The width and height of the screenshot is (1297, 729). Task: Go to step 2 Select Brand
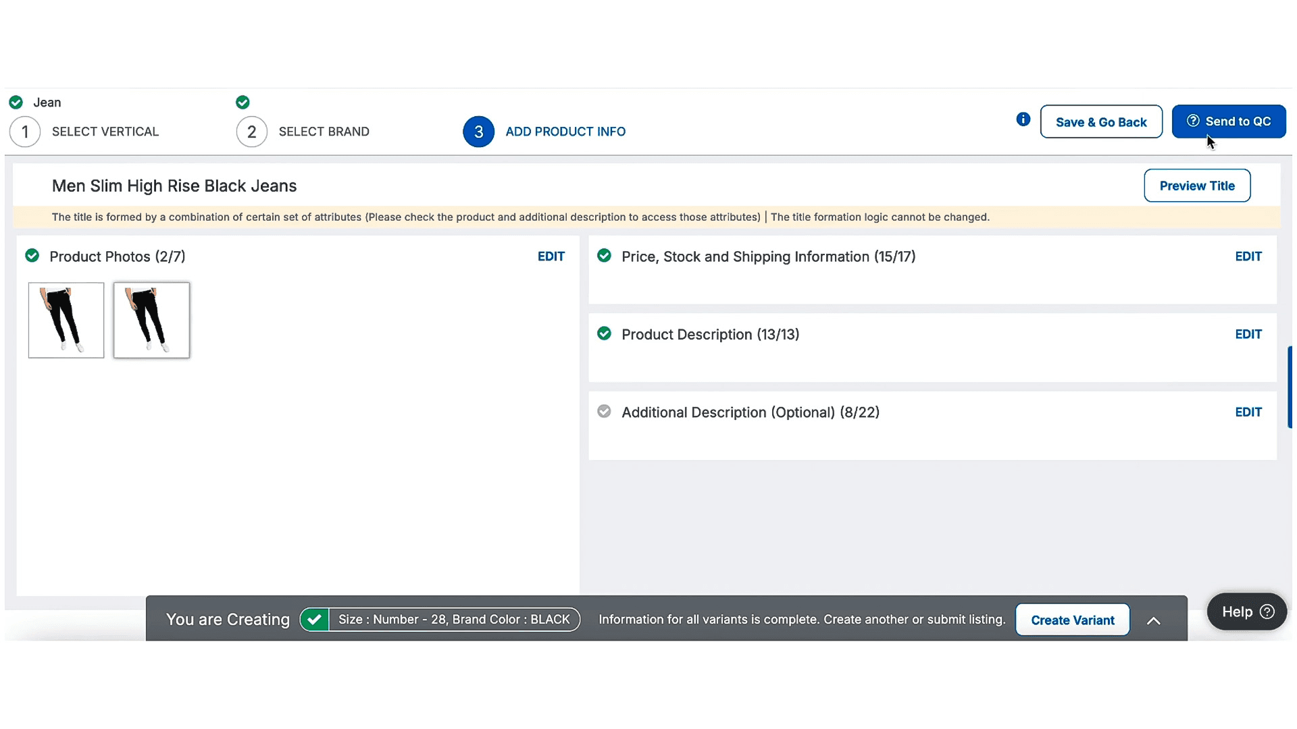pyautogui.click(x=251, y=132)
